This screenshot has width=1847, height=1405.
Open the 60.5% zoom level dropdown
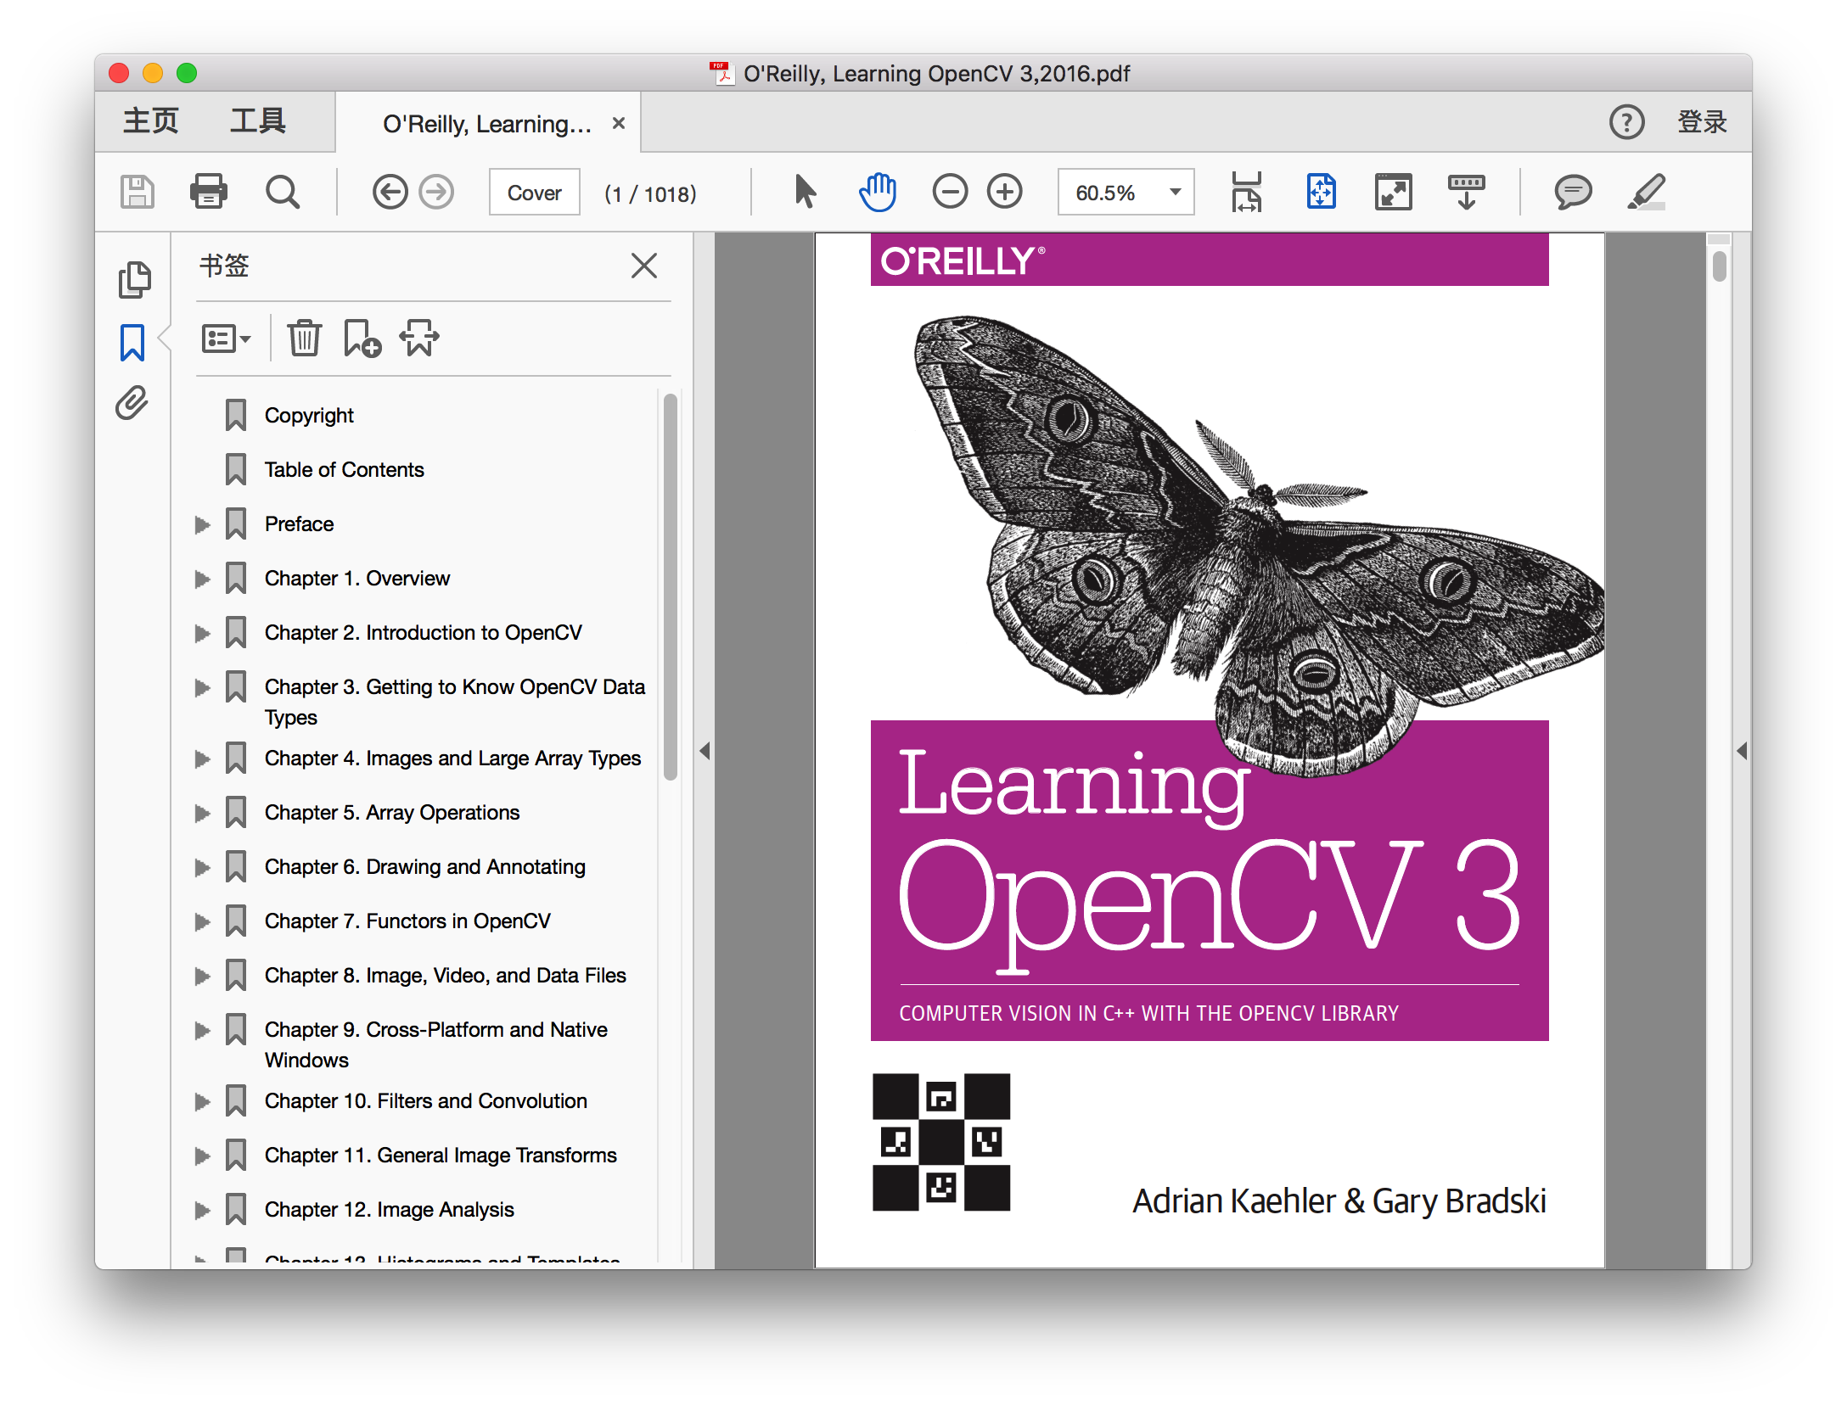click(x=1176, y=192)
